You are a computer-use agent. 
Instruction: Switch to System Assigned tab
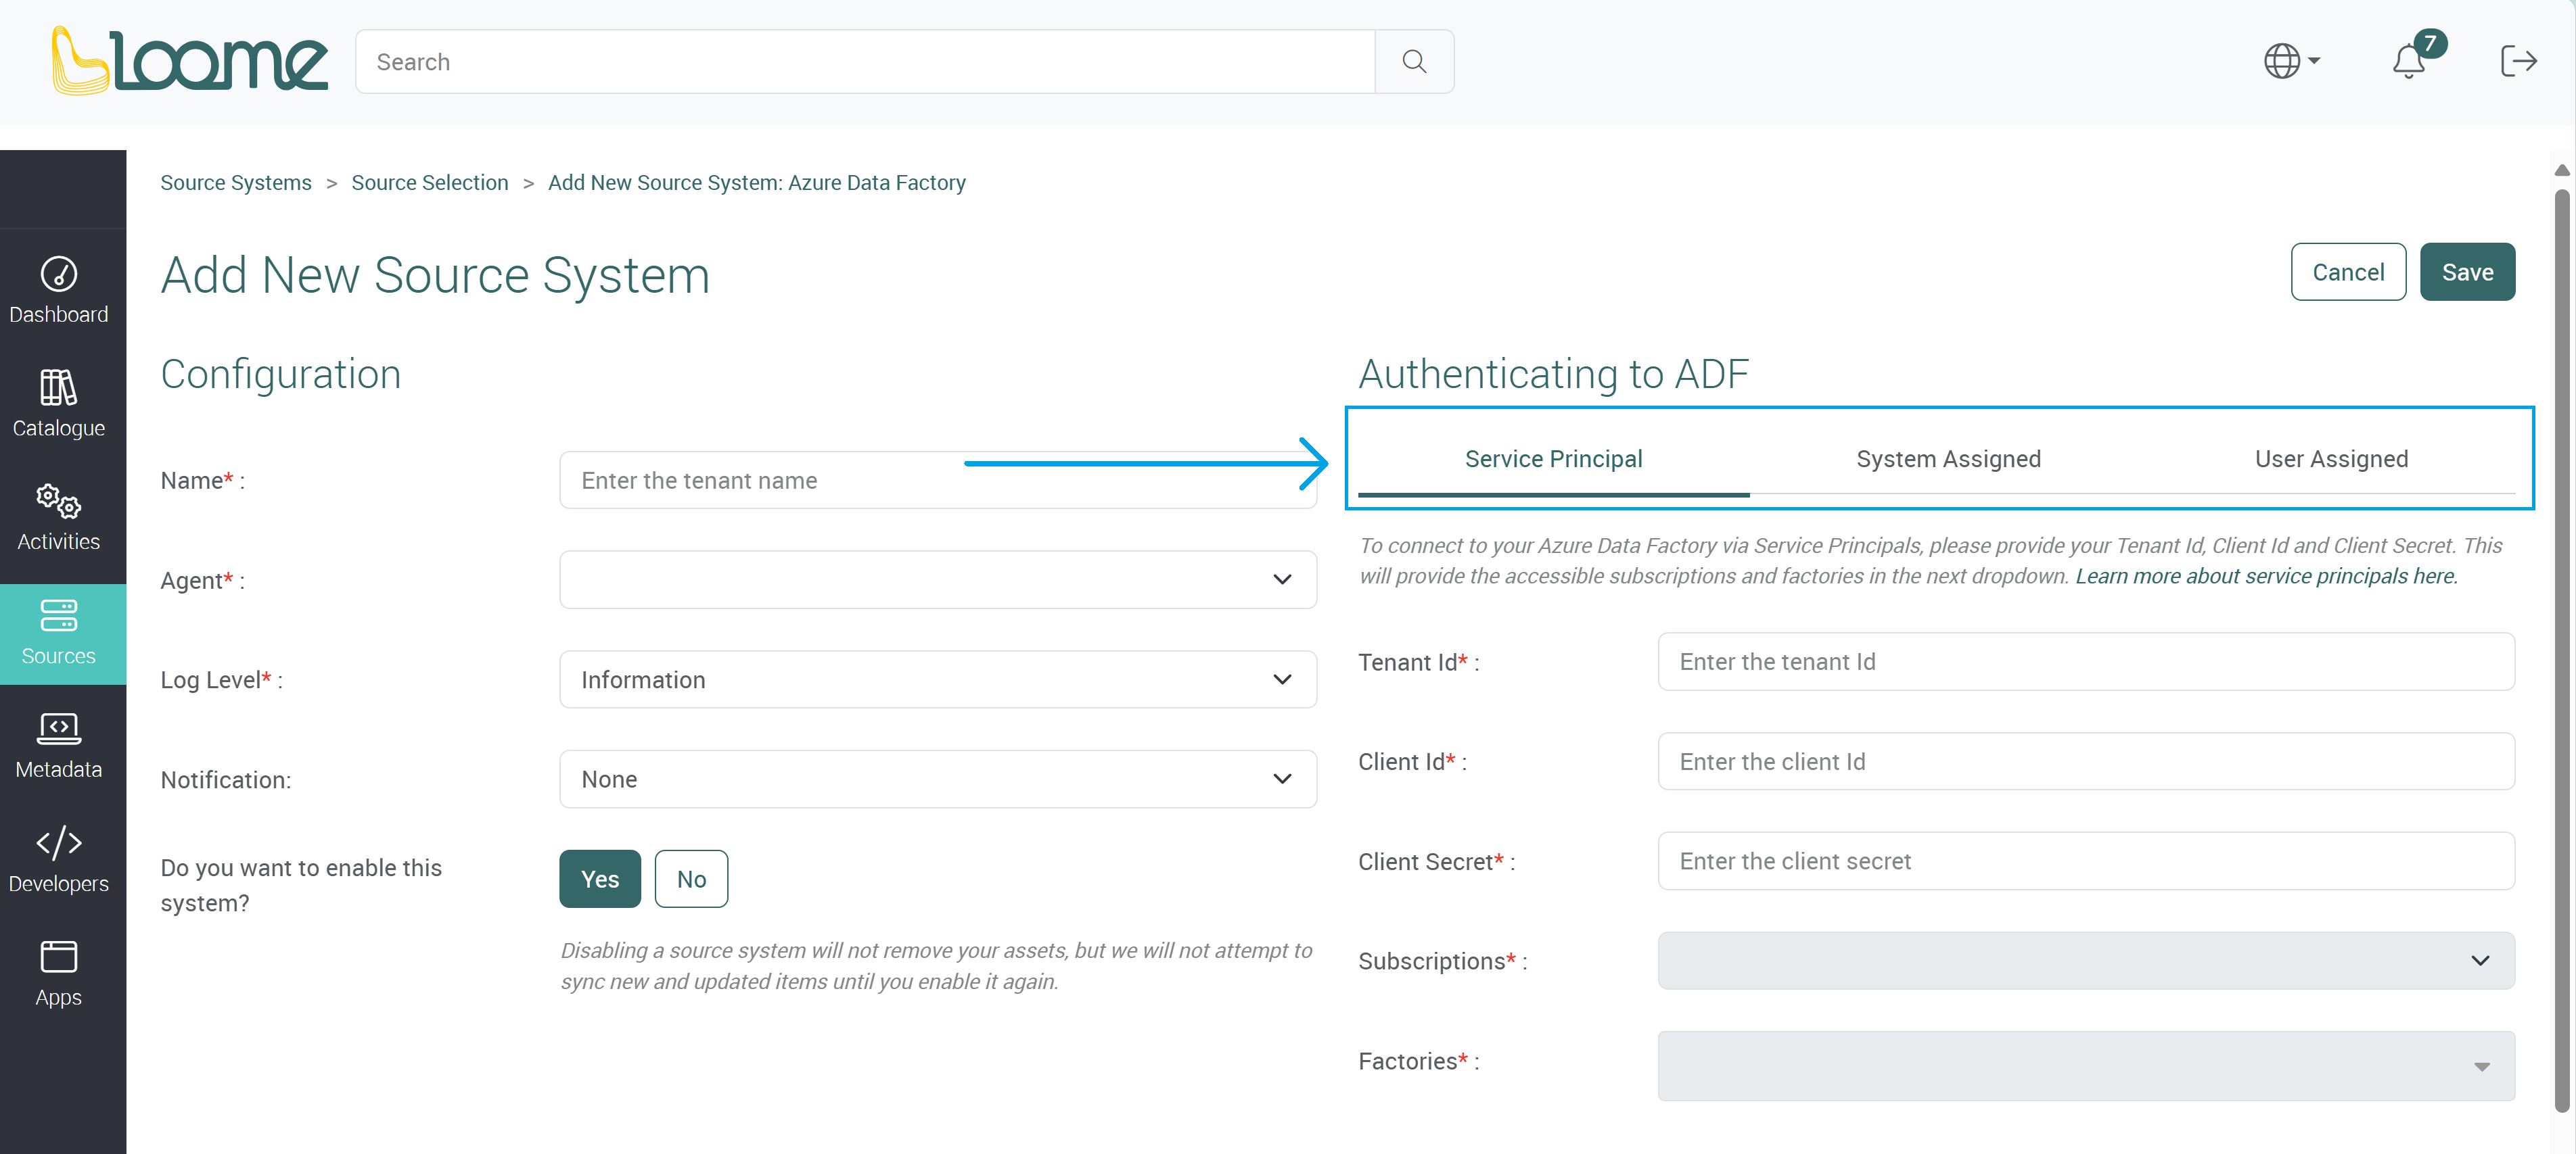click(x=1948, y=458)
